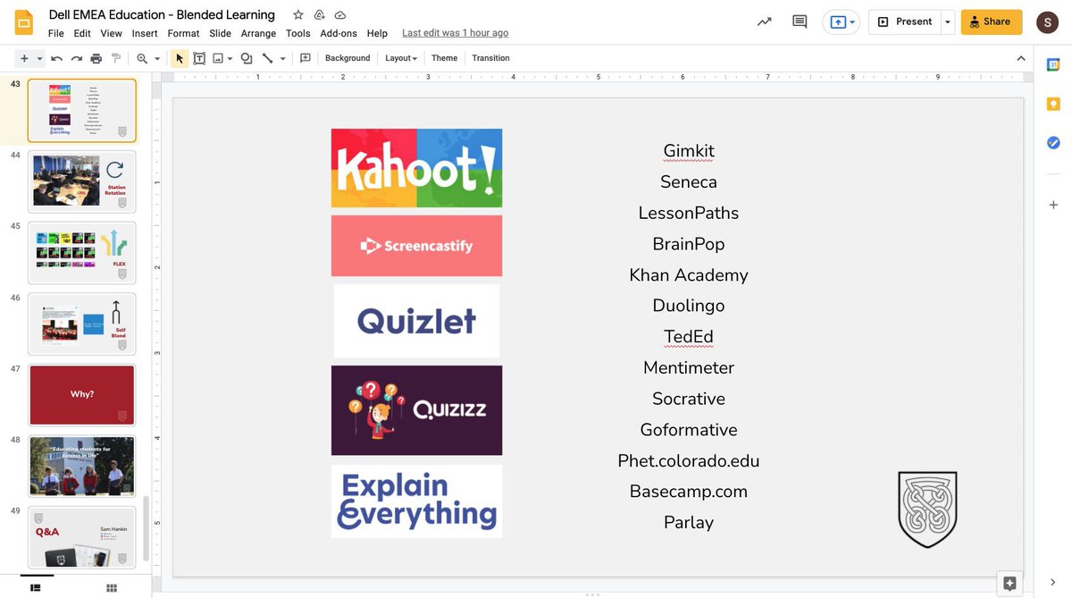Select slide 44 Station Rotation thumbnail
This screenshot has width=1072, height=598.
[82, 181]
